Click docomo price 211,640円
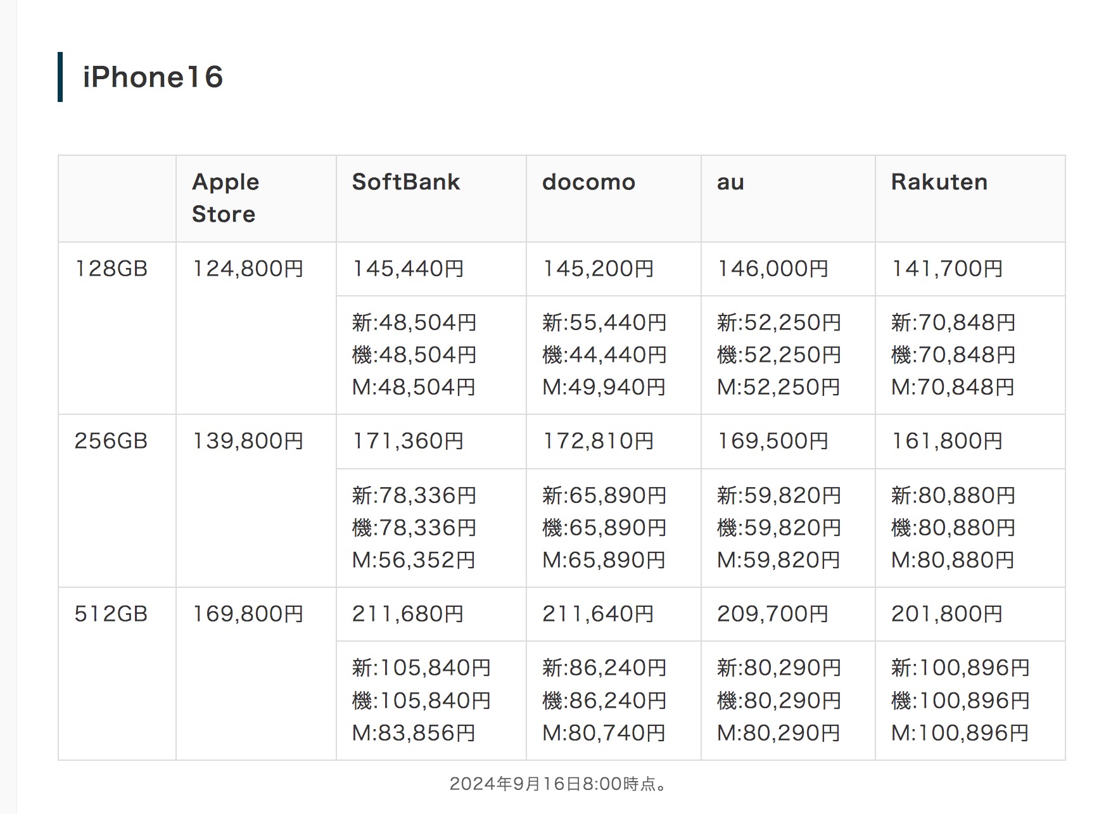This screenshot has width=1099, height=814. click(598, 614)
